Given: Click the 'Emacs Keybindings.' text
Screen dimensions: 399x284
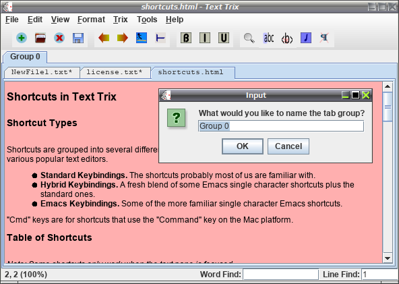Looking at the screenshot, I should click(80, 204).
